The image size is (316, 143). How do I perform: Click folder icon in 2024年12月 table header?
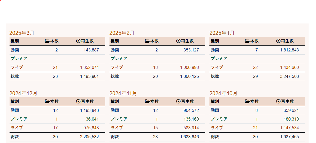tap(47, 102)
